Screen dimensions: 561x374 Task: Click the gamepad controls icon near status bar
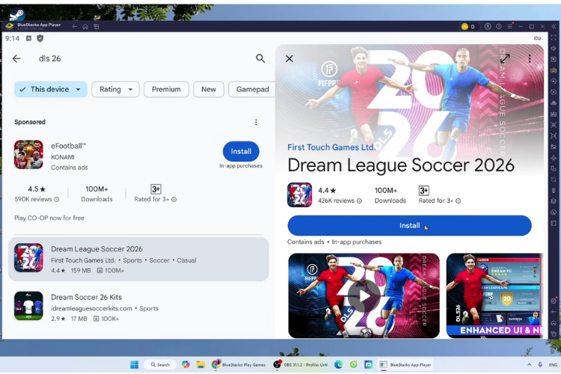[537, 38]
